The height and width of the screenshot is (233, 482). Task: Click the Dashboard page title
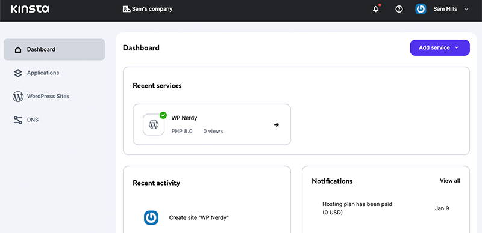tap(141, 48)
